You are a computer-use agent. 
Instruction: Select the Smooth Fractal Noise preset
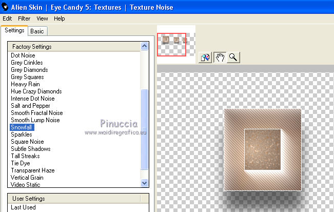tap(37, 113)
